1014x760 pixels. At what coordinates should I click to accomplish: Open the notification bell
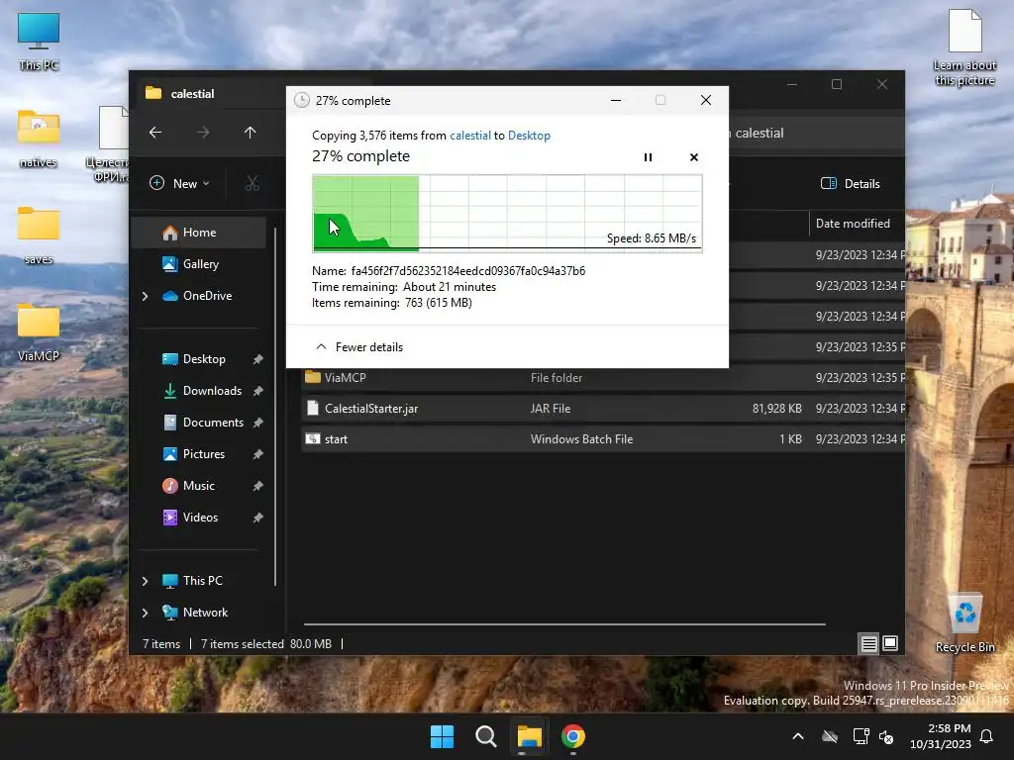pos(987,736)
